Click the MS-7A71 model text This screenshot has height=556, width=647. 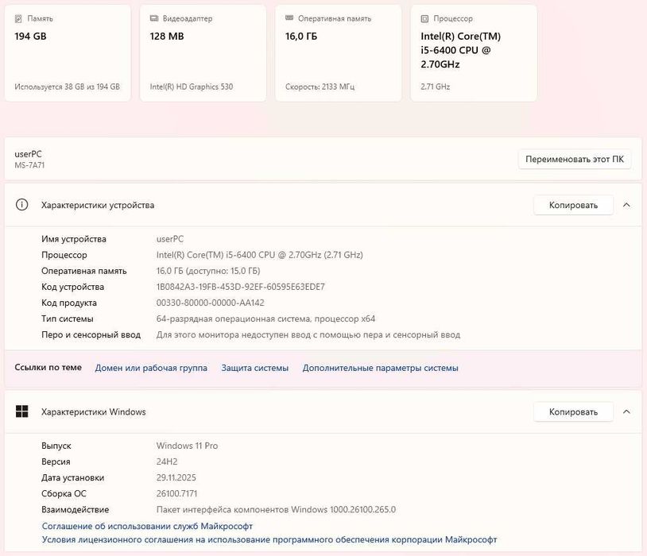29,165
